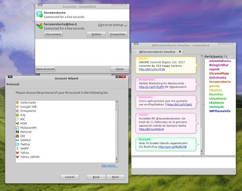Select participant WPThemeInfo
Viewport: 242px width, 191px height.
(x=220, y=111)
